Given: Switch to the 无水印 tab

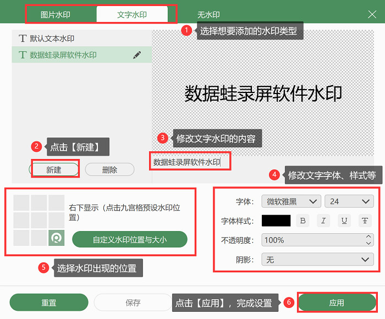Looking at the screenshot, I should pyautogui.click(x=208, y=15).
